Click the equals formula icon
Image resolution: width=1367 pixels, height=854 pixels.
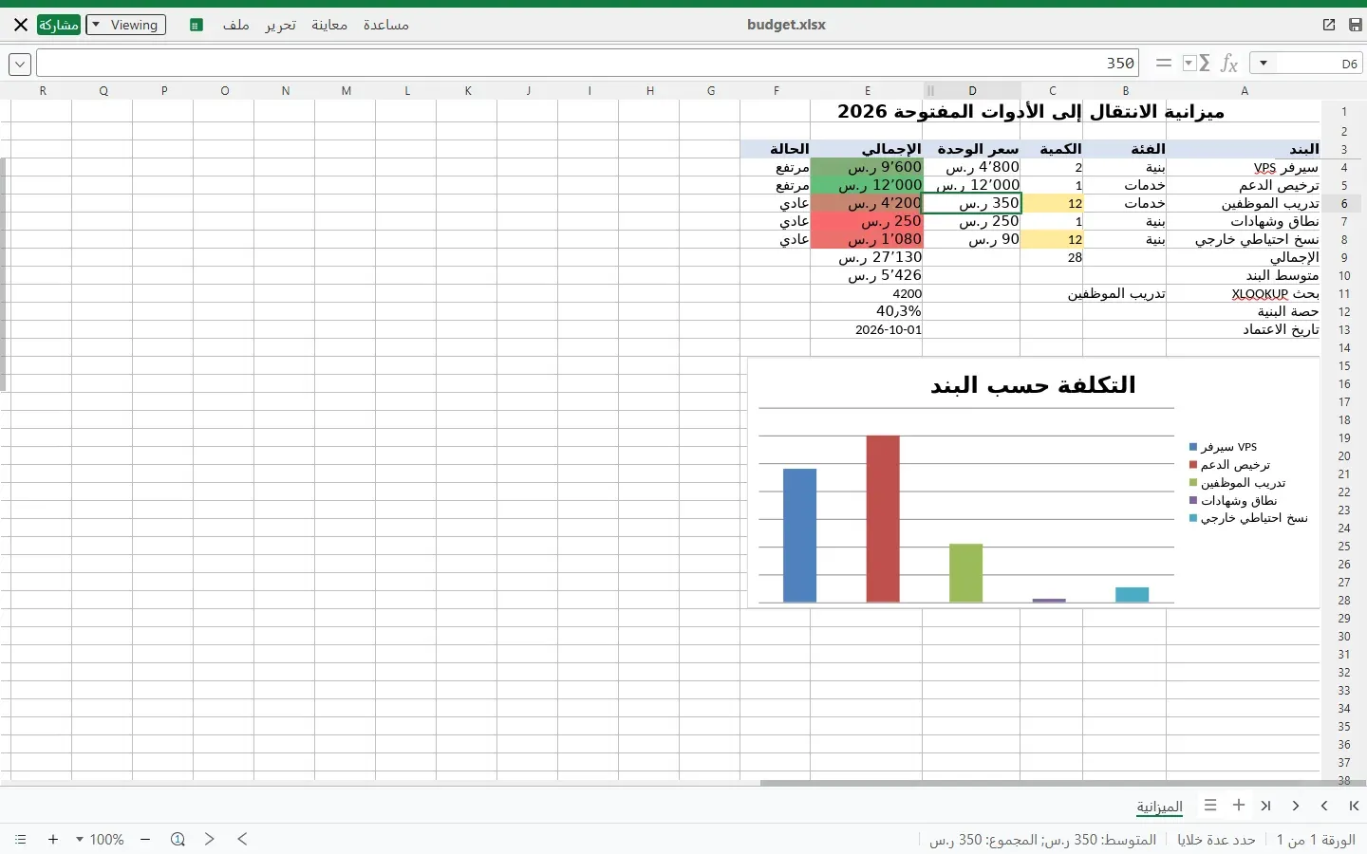(x=1164, y=64)
